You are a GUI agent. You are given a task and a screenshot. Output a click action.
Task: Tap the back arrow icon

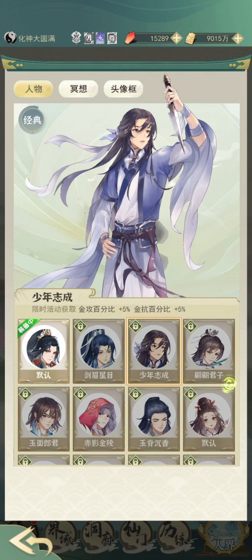tap(31, 542)
